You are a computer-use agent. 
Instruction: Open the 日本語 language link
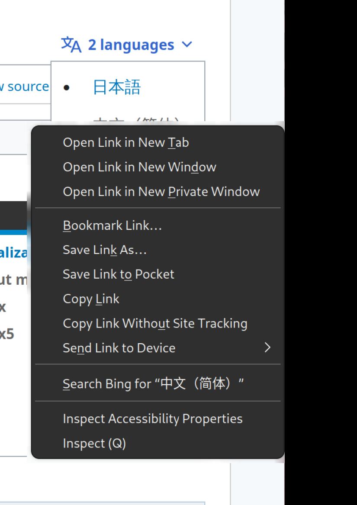(117, 87)
